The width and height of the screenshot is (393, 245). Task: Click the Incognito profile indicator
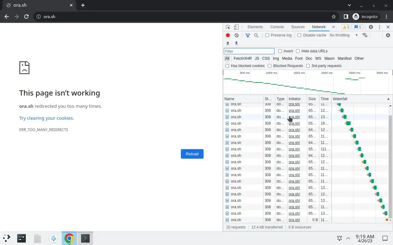click(365, 17)
